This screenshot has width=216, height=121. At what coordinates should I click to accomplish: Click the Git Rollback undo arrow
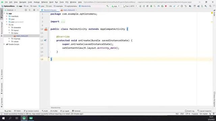tap(186, 6)
